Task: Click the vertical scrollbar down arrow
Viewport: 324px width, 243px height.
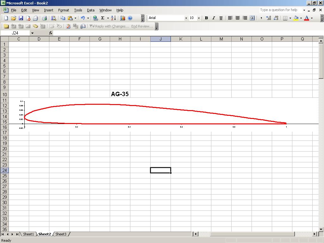Action: 321,229
